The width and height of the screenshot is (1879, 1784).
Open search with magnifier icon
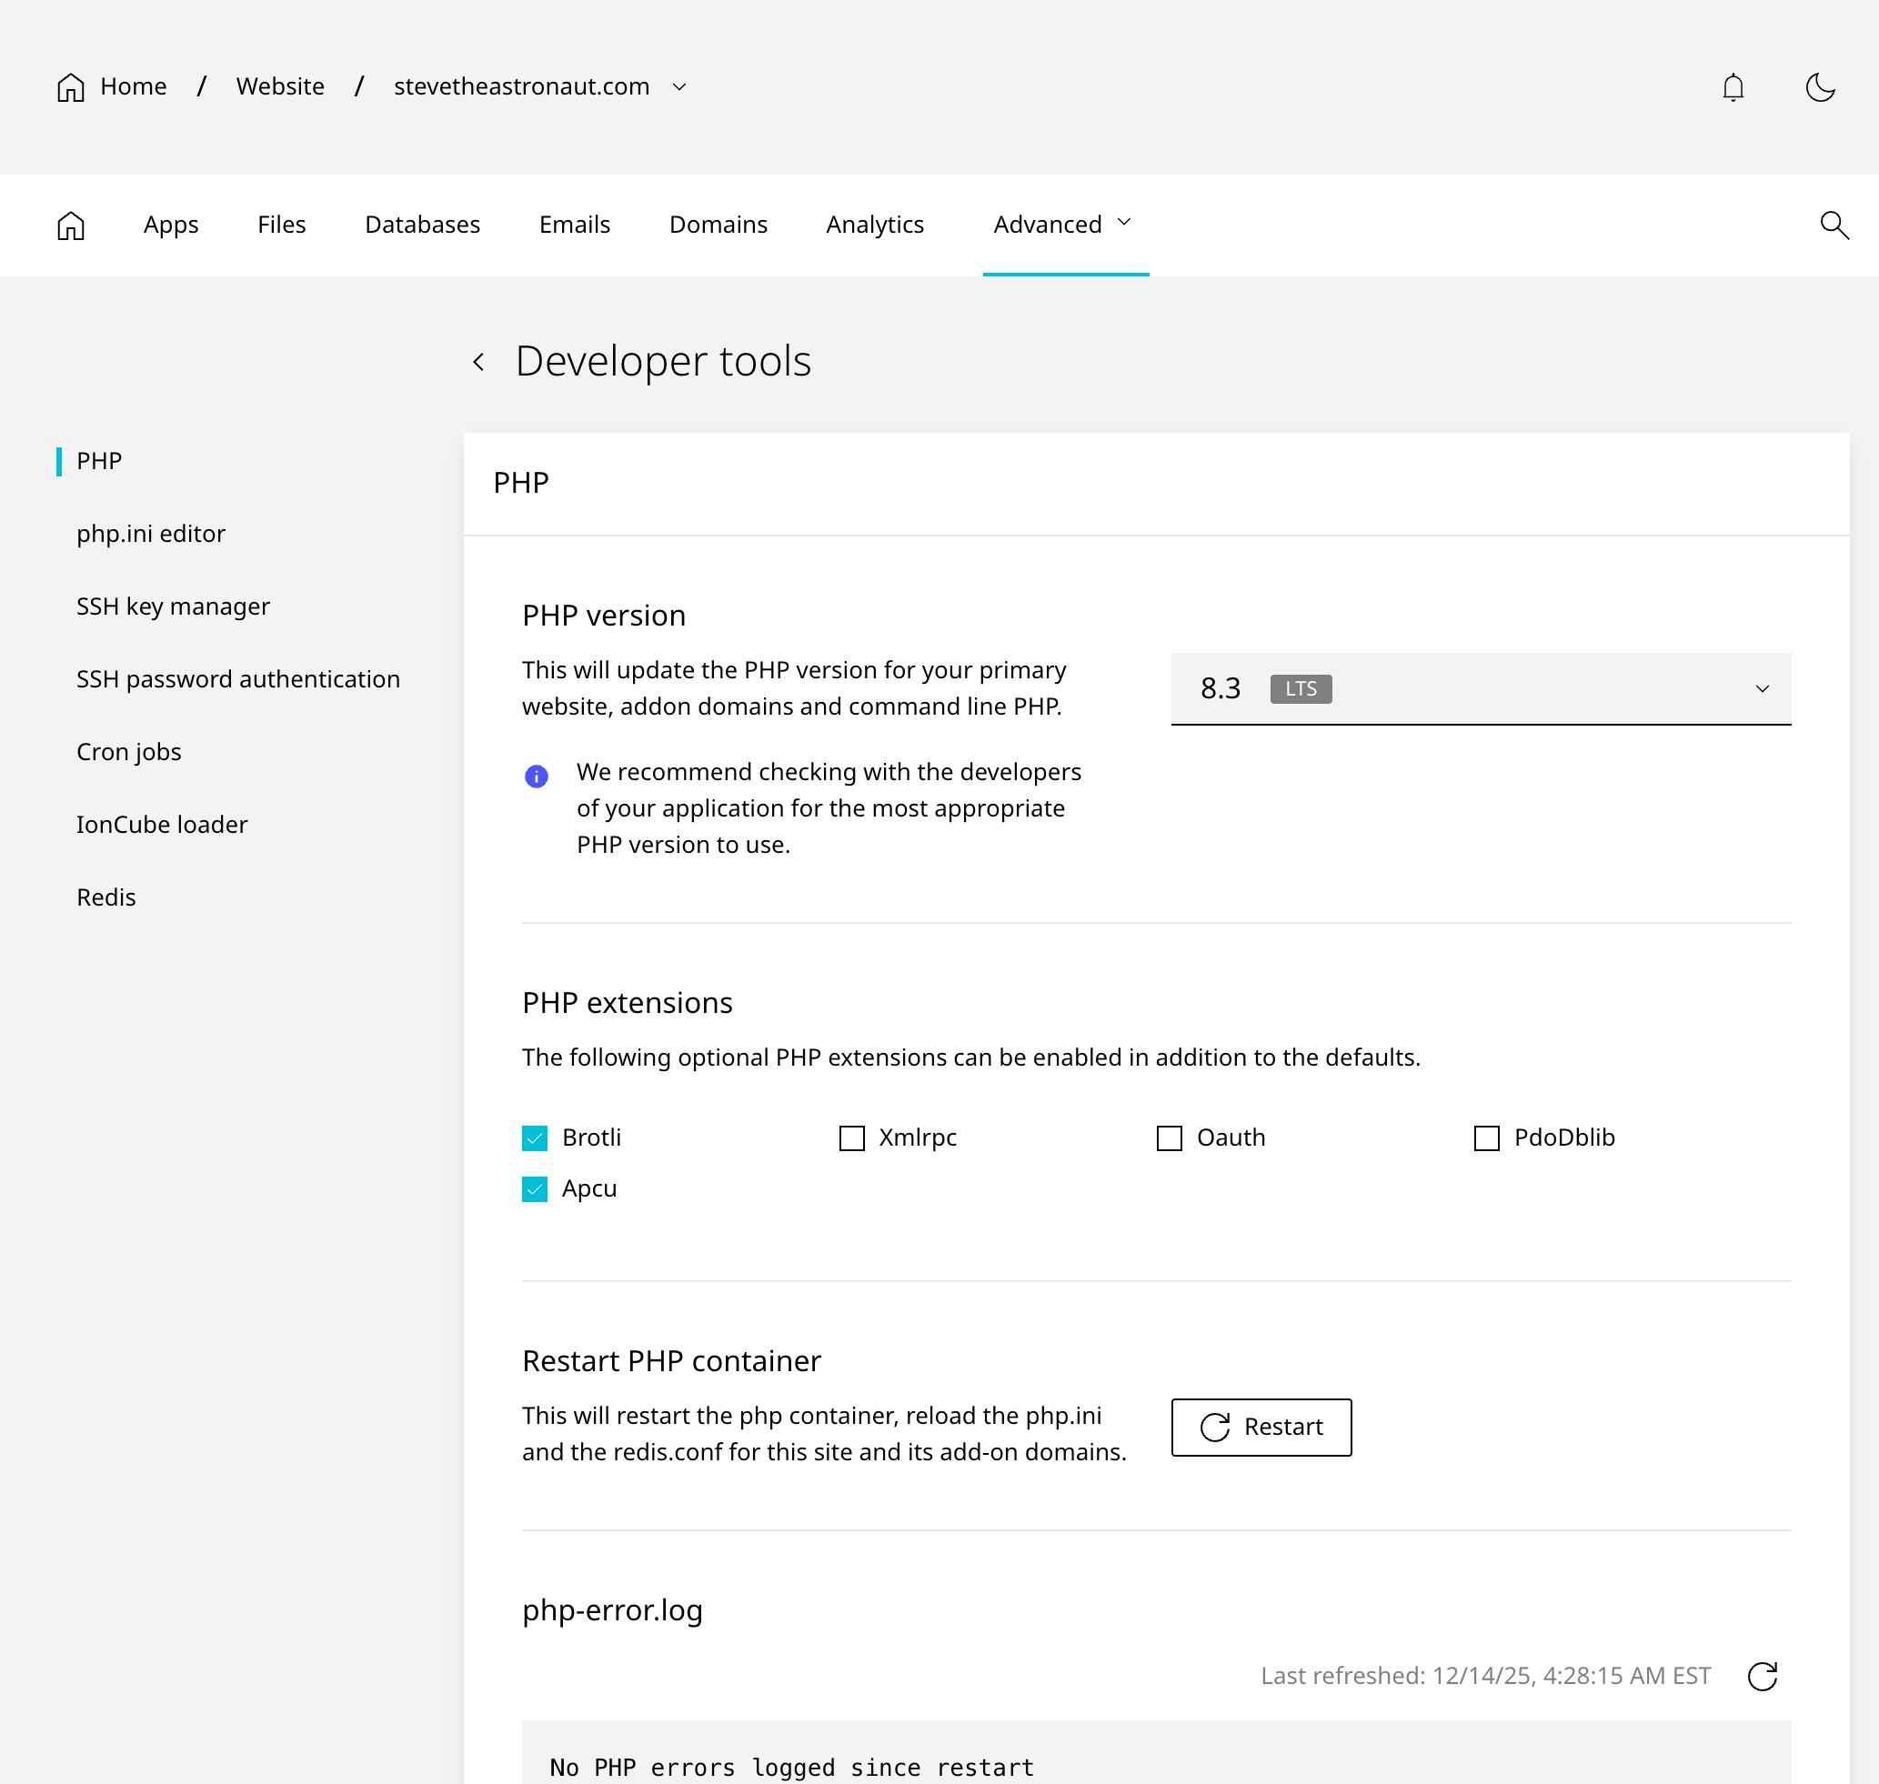click(x=1834, y=226)
